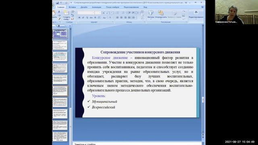
Task: Open the font name combo box
Action: [x=86, y=13]
